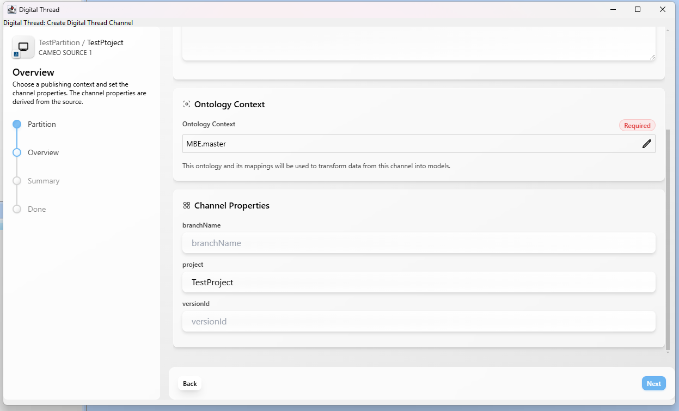This screenshot has width=679, height=411.
Task: Click the pencil edit icon beside MBE.master
Action: point(646,144)
